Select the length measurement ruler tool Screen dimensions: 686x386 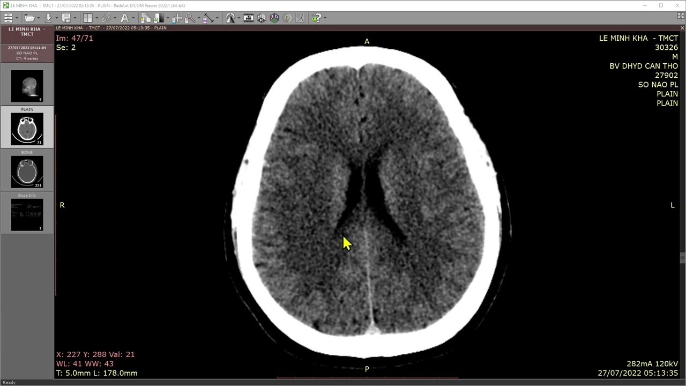click(x=208, y=18)
